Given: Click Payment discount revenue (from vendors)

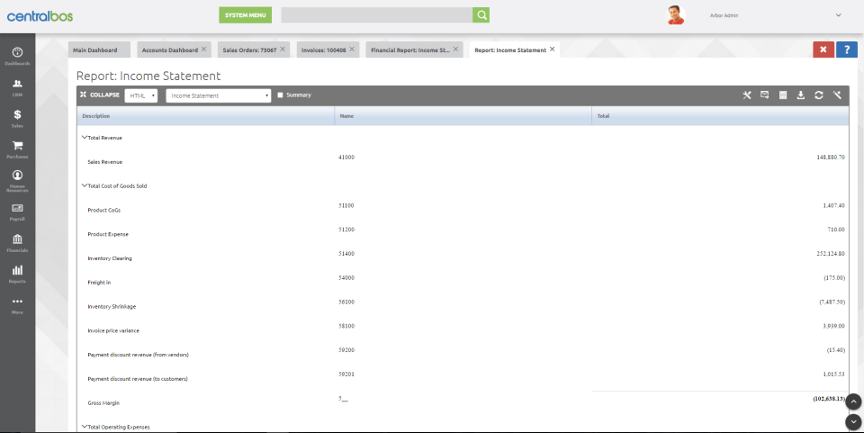Looking at the screenshot, I should [138, 355].
